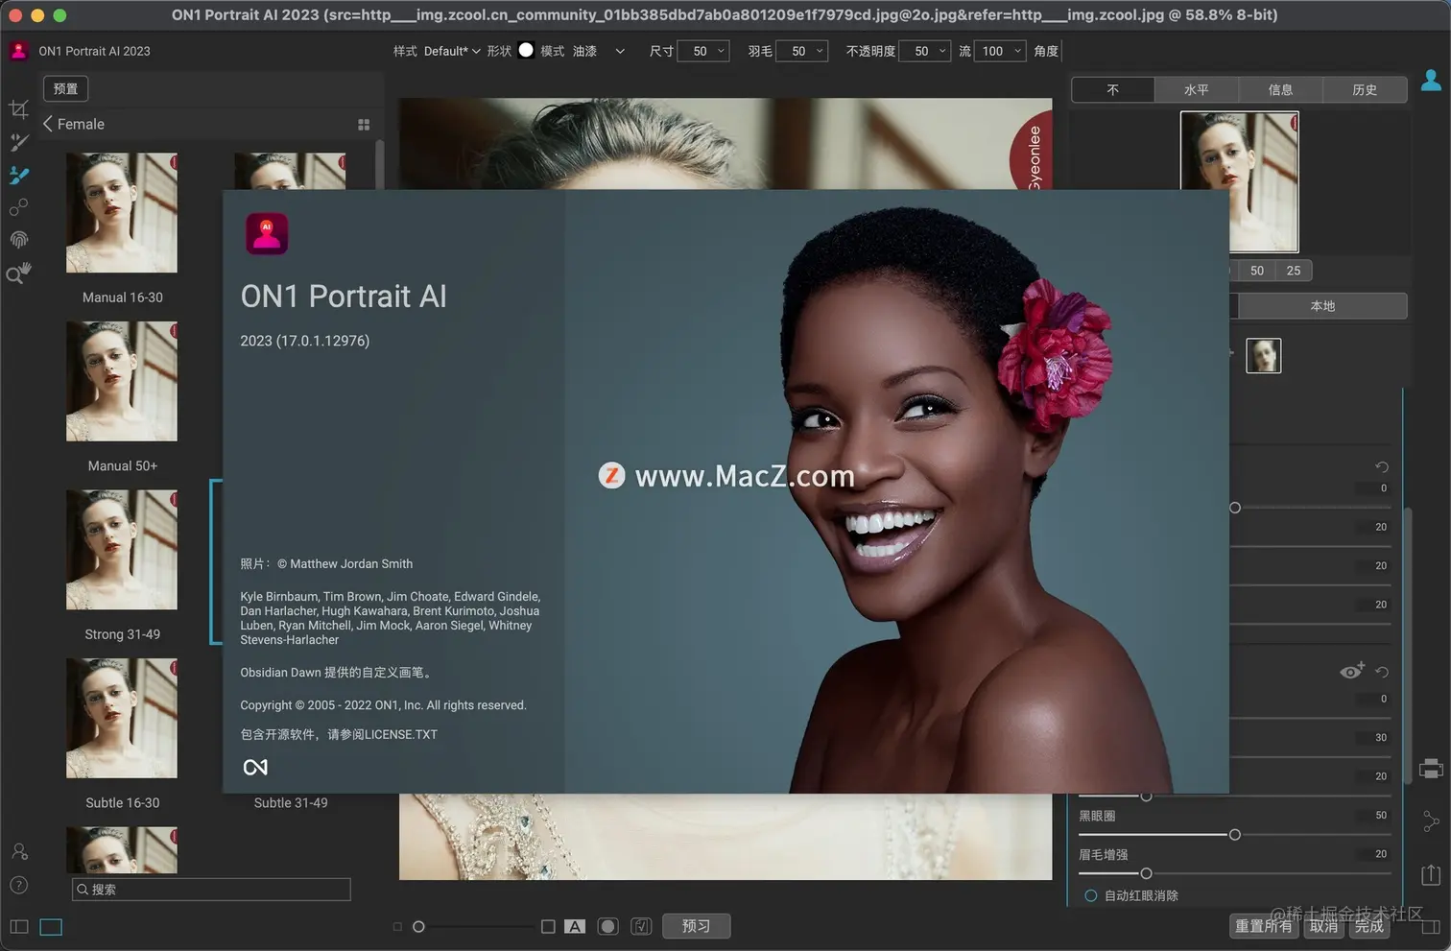This screenshot has width=1451, height=951.
Task: Select the Clone stamp tool
Action: pyautogui.click(x=18, y=207)
